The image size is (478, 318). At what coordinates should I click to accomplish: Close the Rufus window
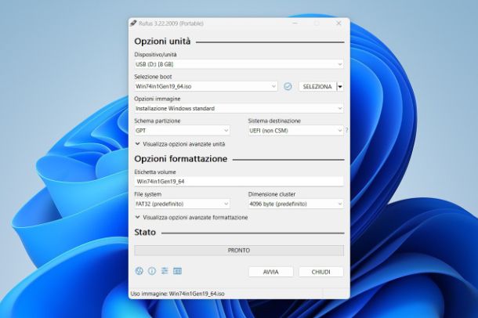pos(339,23)
